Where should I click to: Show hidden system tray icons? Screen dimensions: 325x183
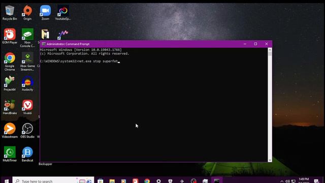(x=282, y=181)
